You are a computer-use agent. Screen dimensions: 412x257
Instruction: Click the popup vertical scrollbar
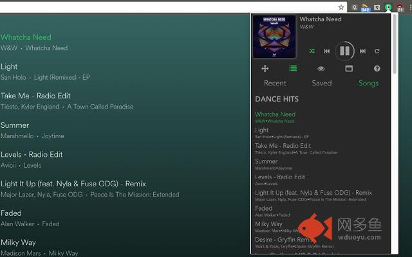tap(394, 44)
